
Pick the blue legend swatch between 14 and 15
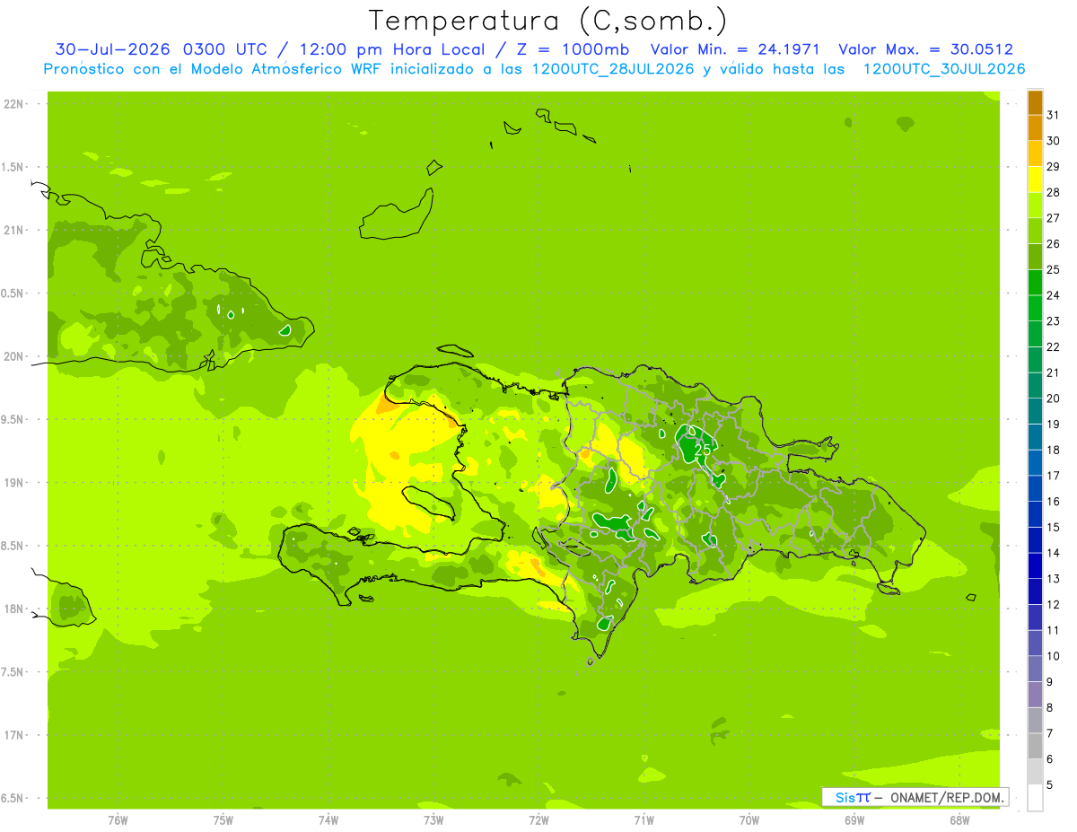1035,540
